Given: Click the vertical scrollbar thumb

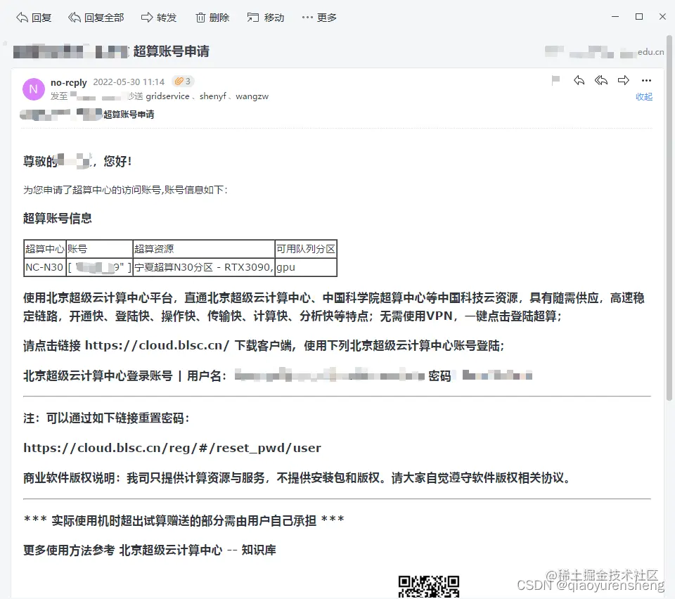Looking at the screenshot, I should point(669,218).
